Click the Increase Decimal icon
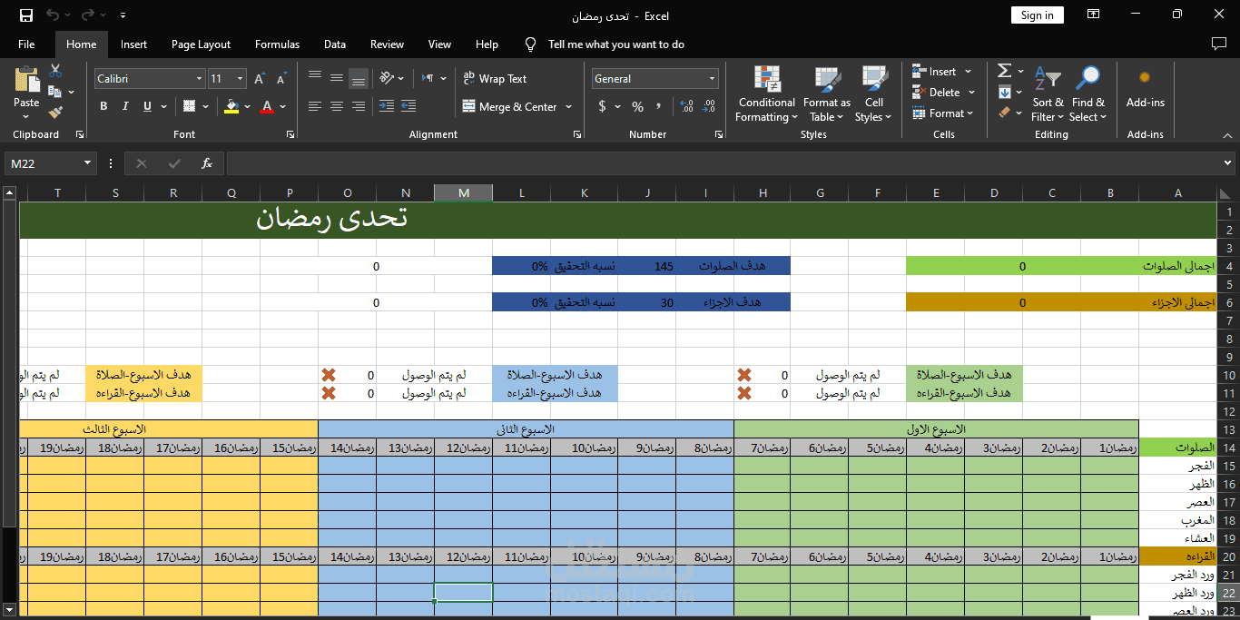Viewport: 1240px width, 620px height. click(x=688, y=106)
